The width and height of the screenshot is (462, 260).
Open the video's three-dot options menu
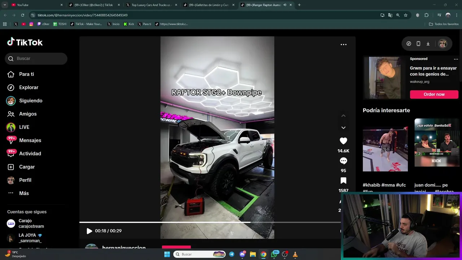344,44
